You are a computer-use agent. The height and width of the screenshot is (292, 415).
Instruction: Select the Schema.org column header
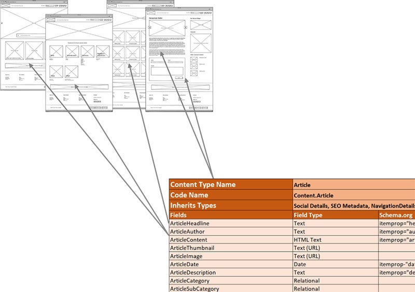point(396,215)
